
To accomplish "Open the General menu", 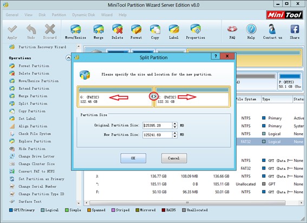I will (x=12, y=15).
